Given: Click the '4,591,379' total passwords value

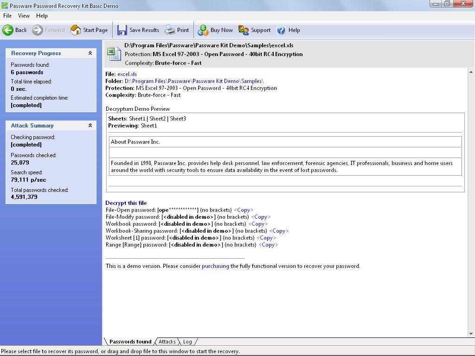Looking at the screenshot, I should pyautogui.click(x=24, y=197).
